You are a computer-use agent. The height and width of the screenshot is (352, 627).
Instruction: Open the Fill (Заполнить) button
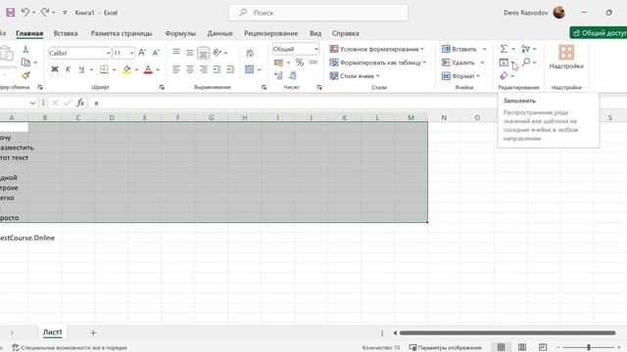pyautogui.click(x=504, y=63)
